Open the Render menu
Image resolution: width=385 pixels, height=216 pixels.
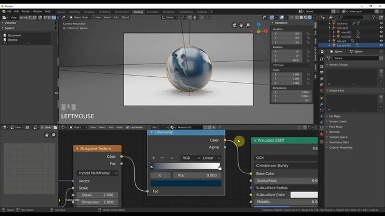26,11
